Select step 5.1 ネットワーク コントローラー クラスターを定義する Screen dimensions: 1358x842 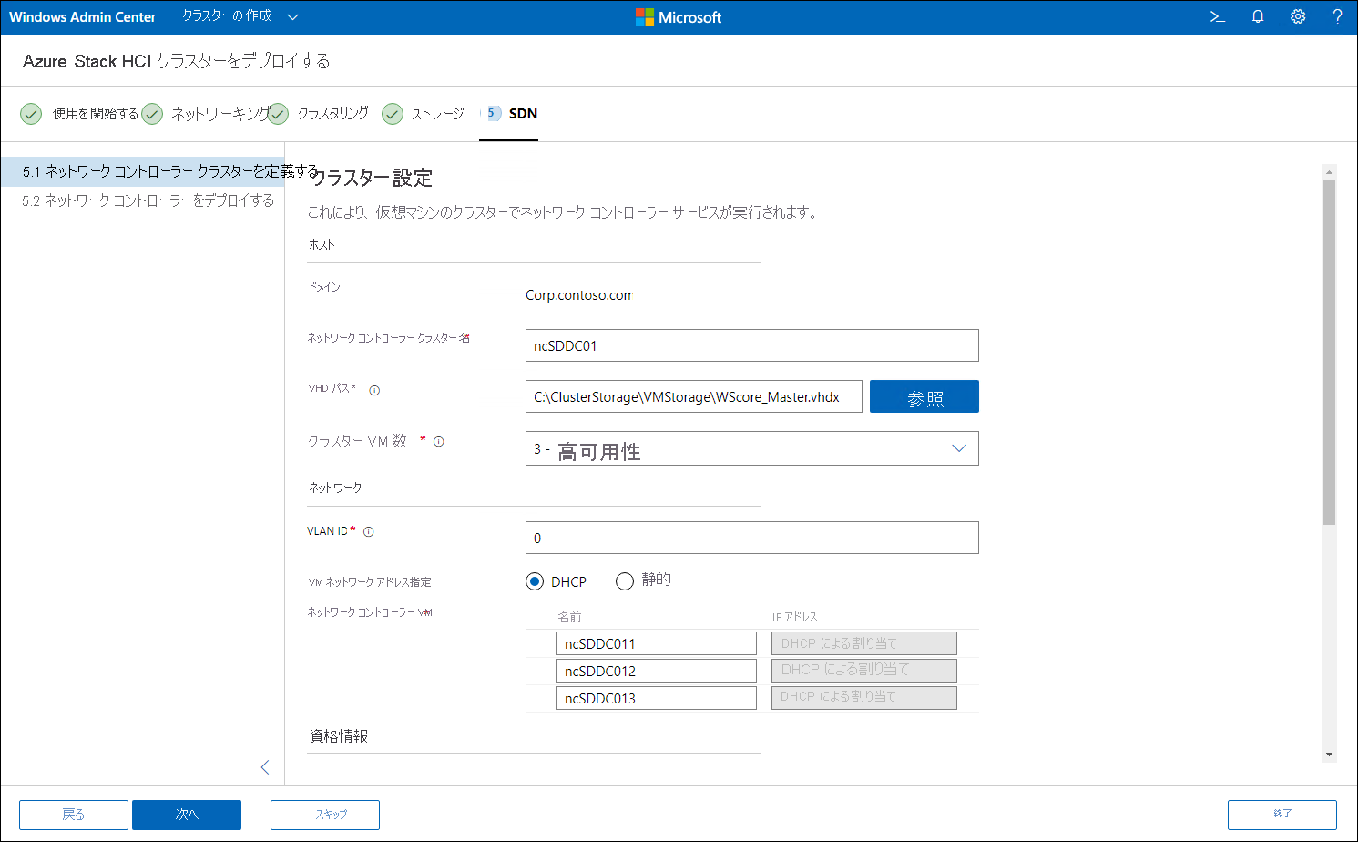(x=143, y=171)
